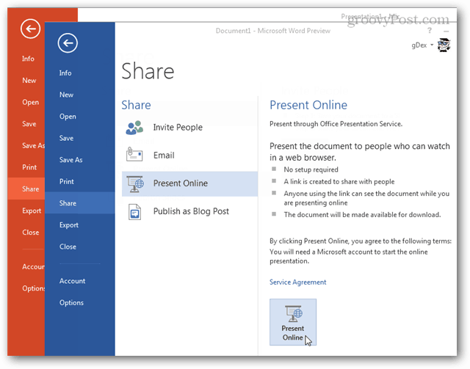Viewport: 470px width, 369px height.
Task: Open Account in the blue Word menu
Action: pos(72,281)
